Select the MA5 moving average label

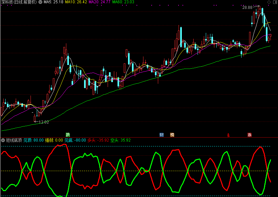53,2
